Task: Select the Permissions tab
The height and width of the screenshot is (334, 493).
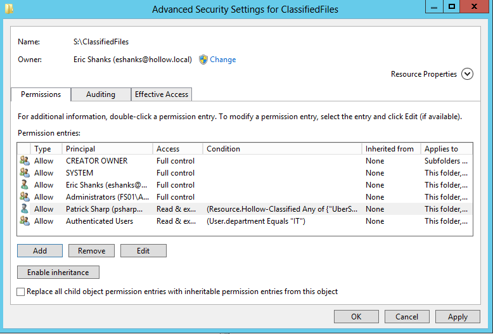Action: click(x=41, y=94)
